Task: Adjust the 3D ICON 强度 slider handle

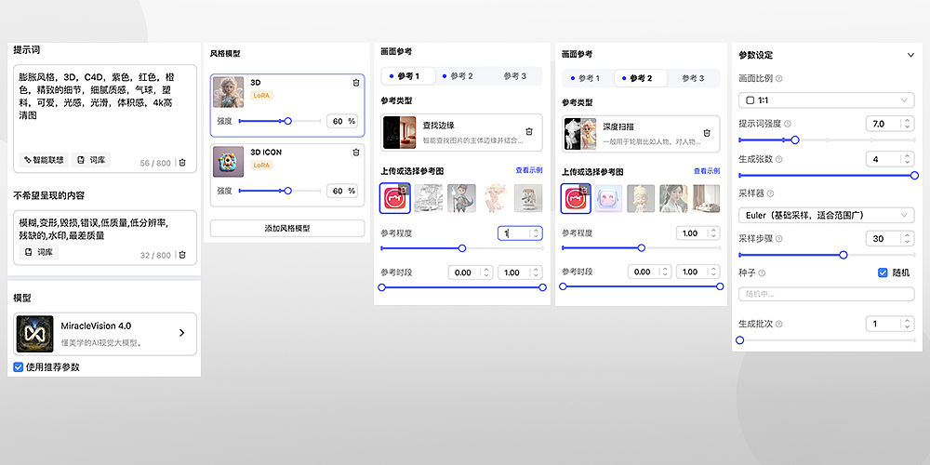Action: 287,191
